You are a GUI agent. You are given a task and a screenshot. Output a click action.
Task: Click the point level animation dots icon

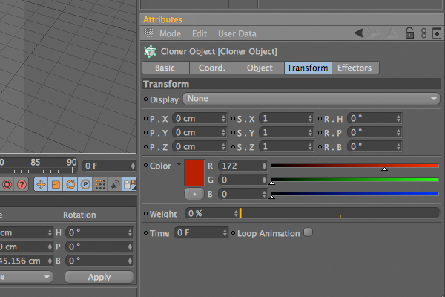click(100, 184)
